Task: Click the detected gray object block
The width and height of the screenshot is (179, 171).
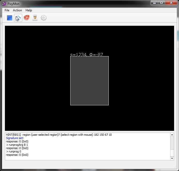Action: [x=89, y=81]
